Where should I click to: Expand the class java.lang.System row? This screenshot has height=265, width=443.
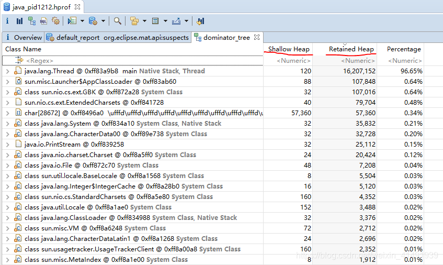(8, 124)
